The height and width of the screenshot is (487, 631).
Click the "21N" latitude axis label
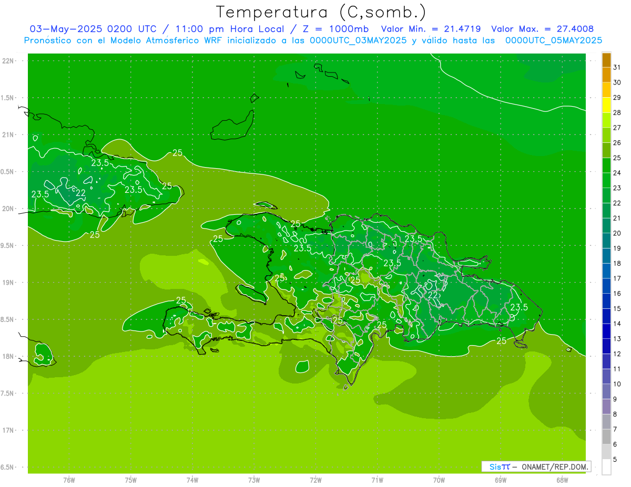pos(8,134)
